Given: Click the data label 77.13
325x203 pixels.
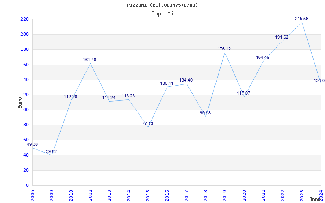Looking at the screenshot, I should click(x=147, y=124).
